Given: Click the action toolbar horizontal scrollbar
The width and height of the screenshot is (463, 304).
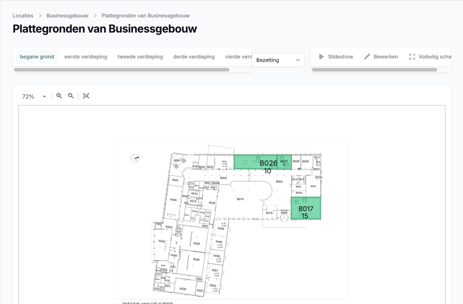Looking at the screenshot, I should (374, 70).
